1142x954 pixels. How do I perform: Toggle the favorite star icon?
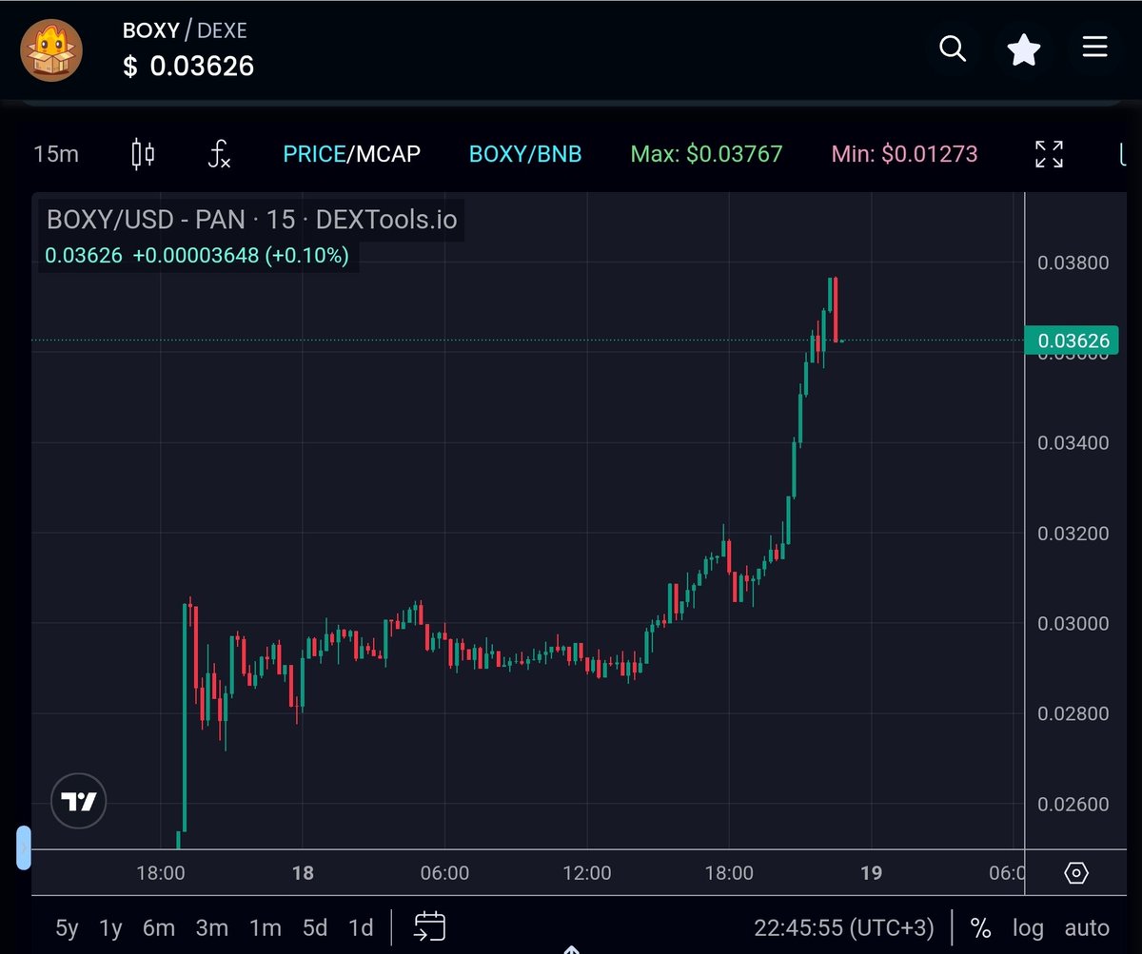click(x=1024, y=49)
